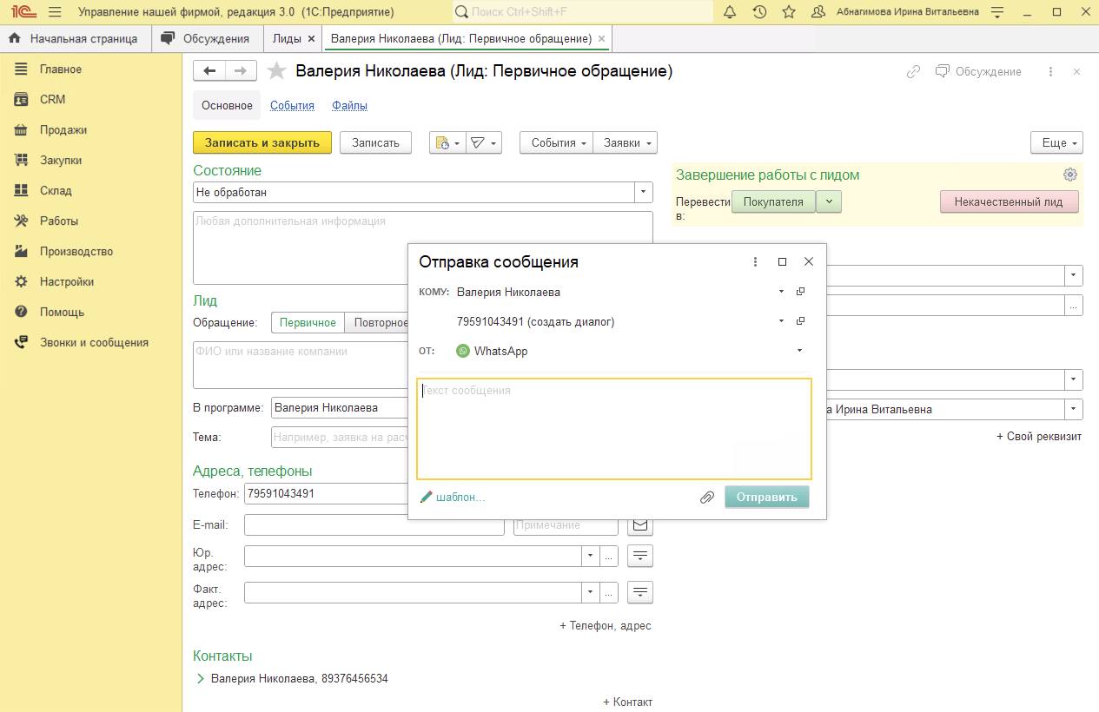Click into the message text field

pos(613,429)
